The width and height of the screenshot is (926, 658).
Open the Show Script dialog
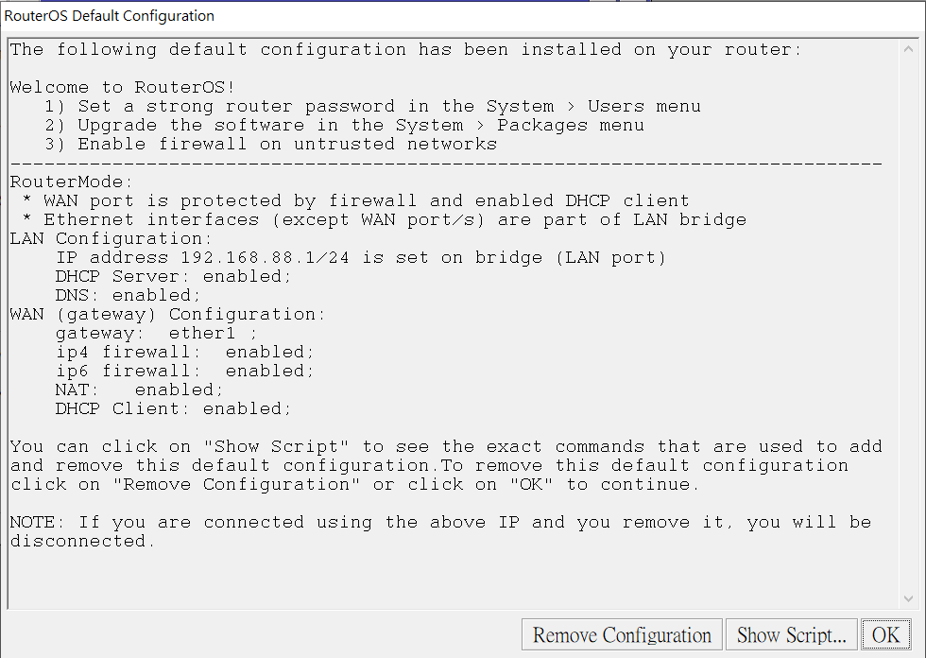point(792,635)
